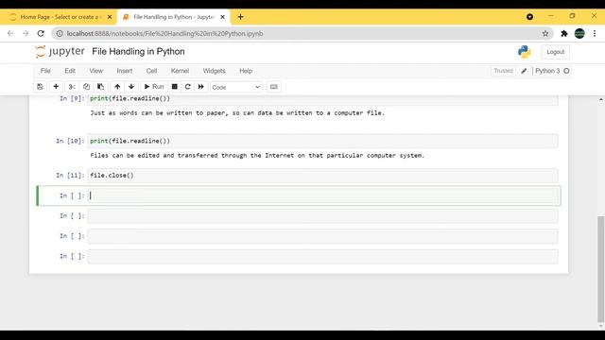Open the Edit menu
Image resolution: width=605 pixels, height=340 pixels.
70,71
